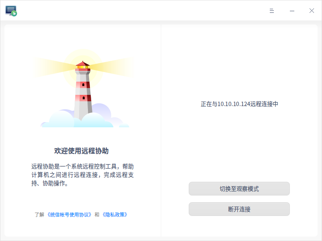322x241 pixels.
Task: Click the 正在与10.10.10.124远程连接中 status text
Action: 239,104
